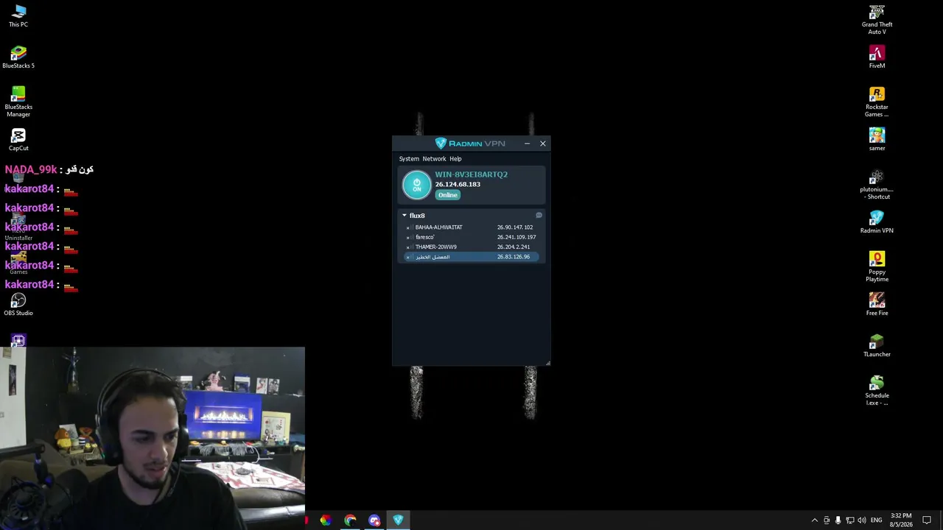Open the Windows notification center
Viewport: 943px width, 530px height.
click(927, 520)
